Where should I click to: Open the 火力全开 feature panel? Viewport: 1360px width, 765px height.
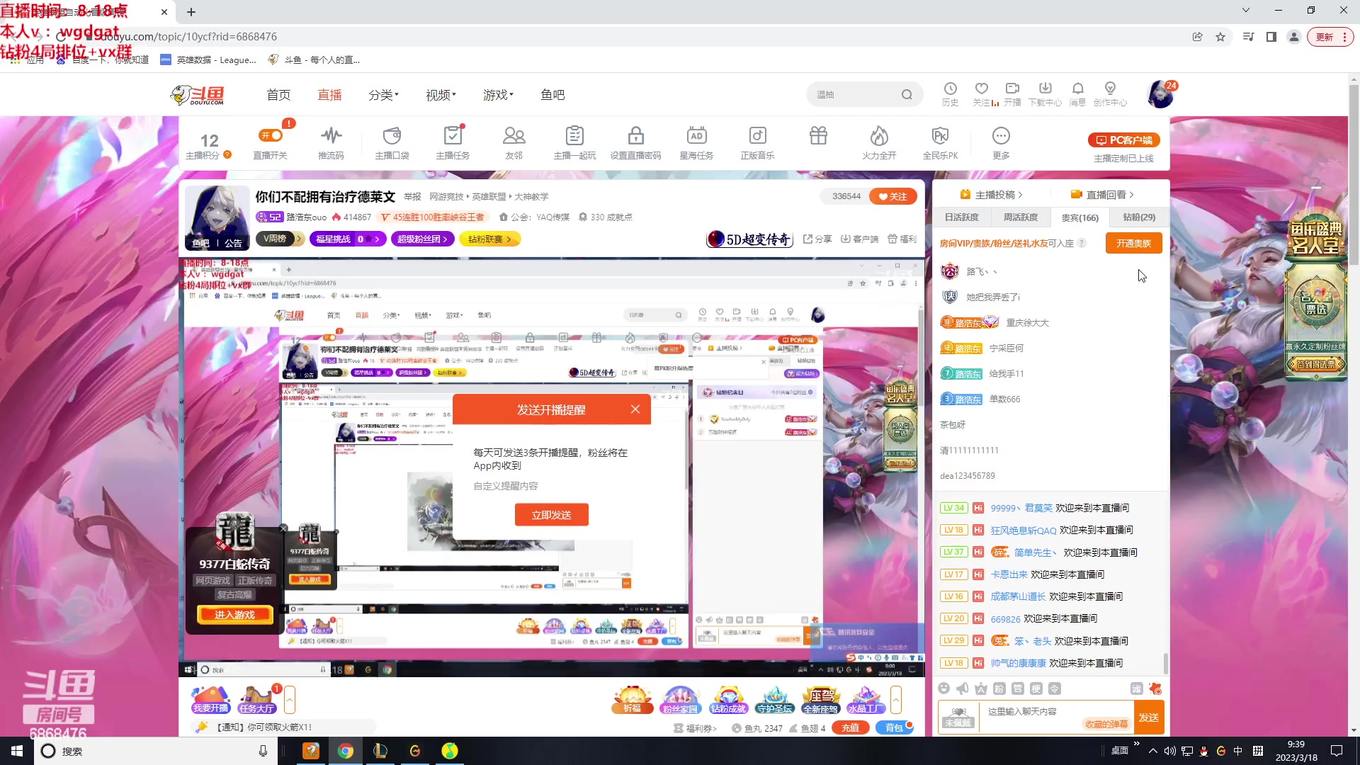click(878, 142)
